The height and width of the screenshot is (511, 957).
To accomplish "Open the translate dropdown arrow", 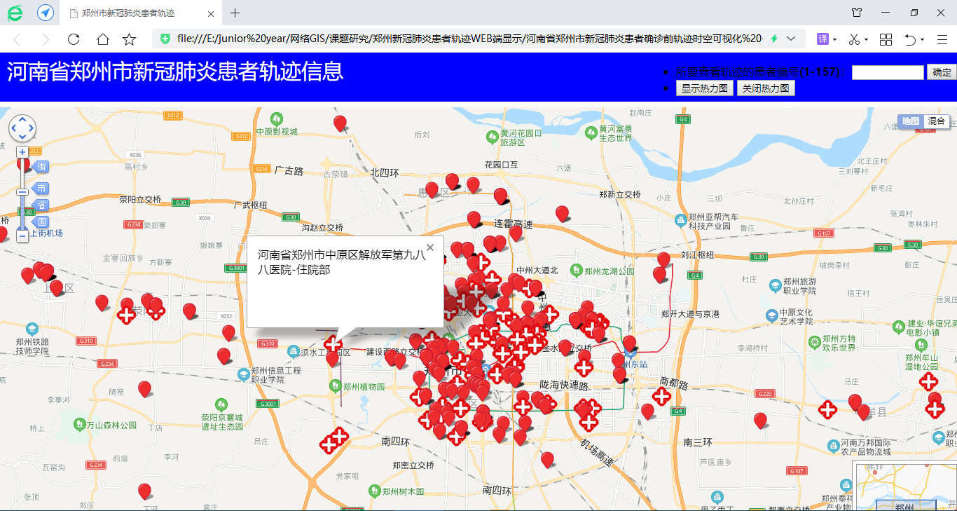I will 835,40.
